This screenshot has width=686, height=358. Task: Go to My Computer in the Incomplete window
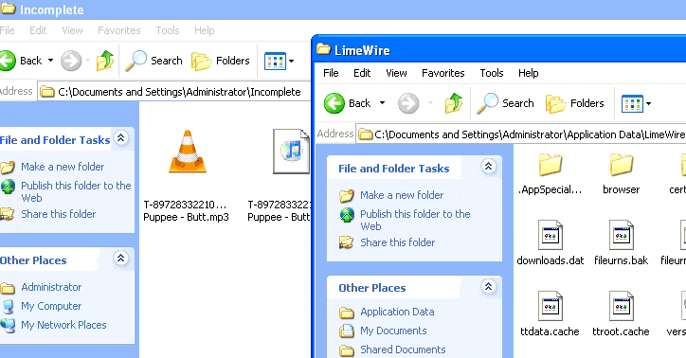pyautogui.click(x=51, y=306)
